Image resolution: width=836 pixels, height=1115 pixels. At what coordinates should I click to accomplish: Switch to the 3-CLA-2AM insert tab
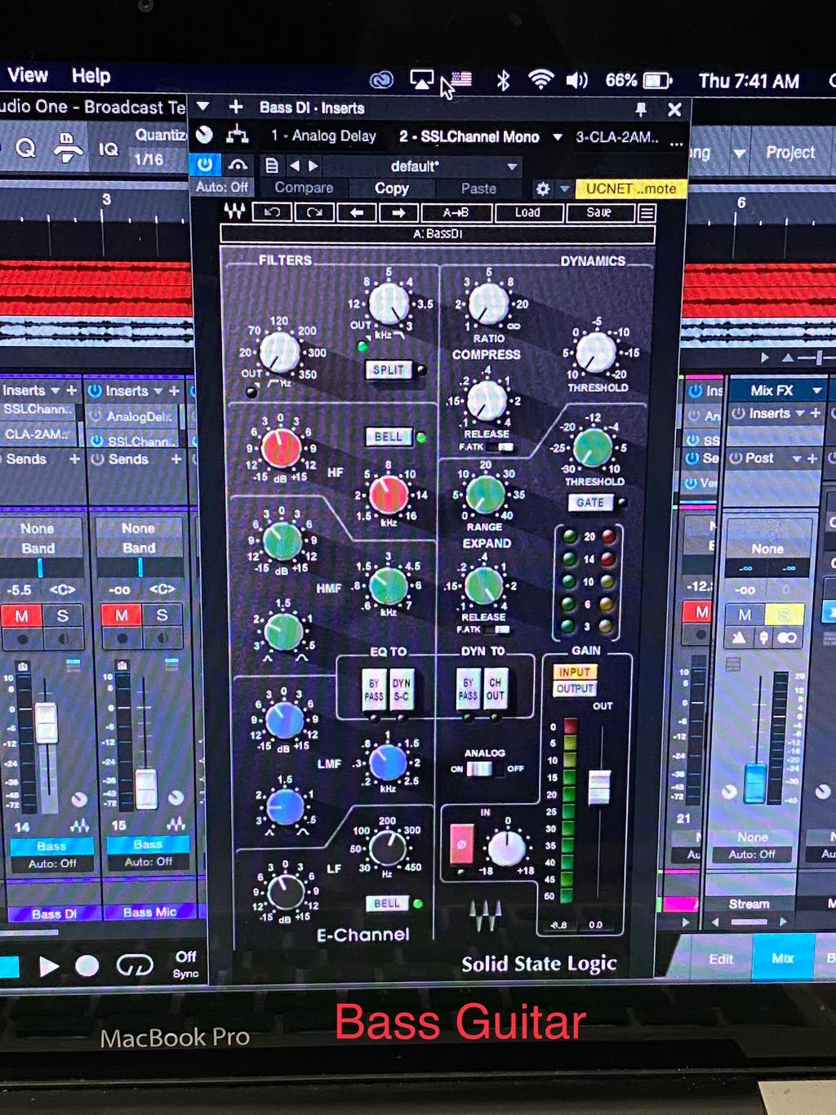click(617, 137)
